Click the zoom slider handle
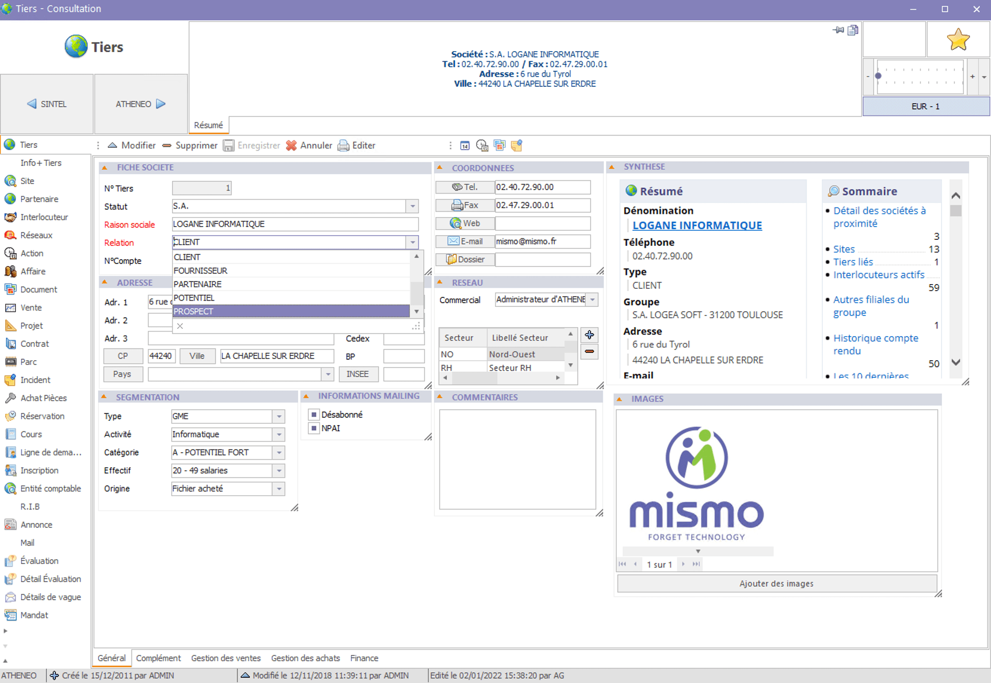This screenshot has width=991, height=683. 878,76
